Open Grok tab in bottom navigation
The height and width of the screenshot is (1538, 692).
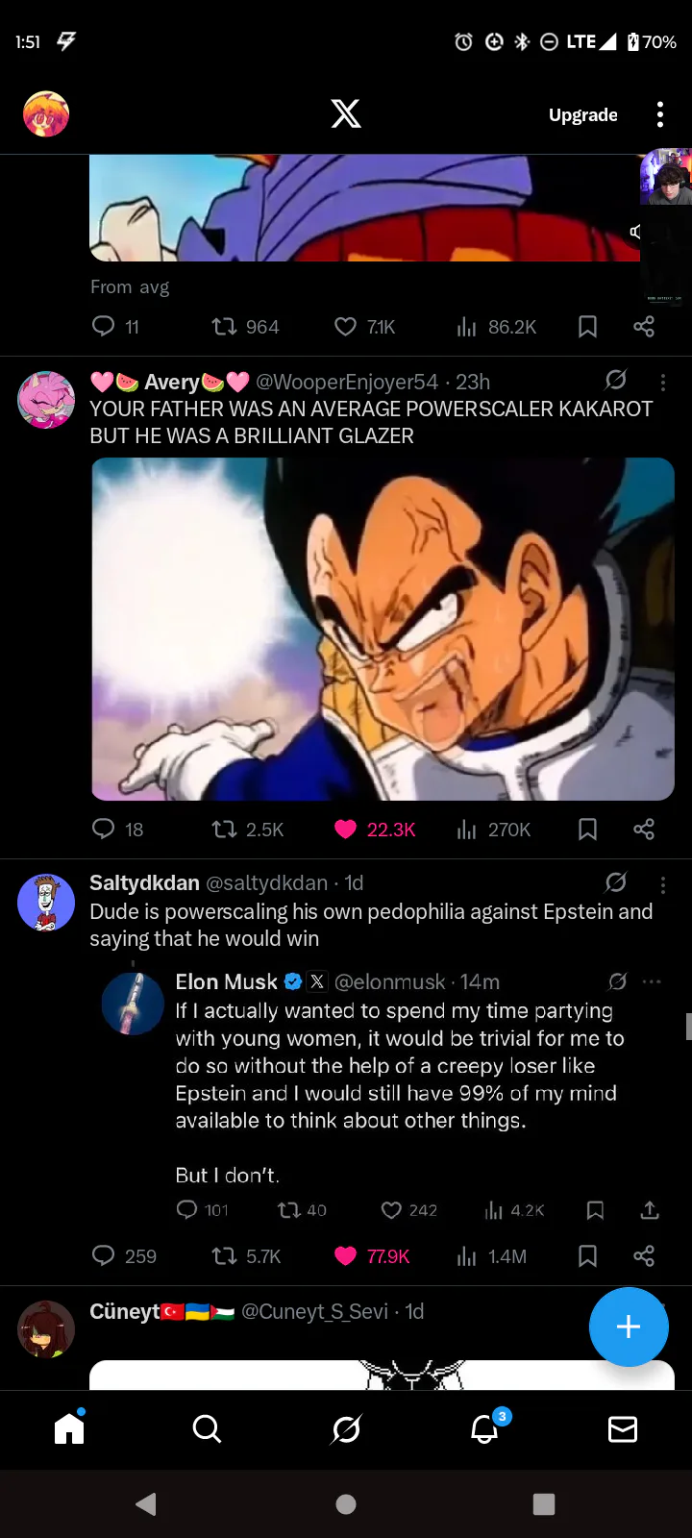[x=346, y=1429]
